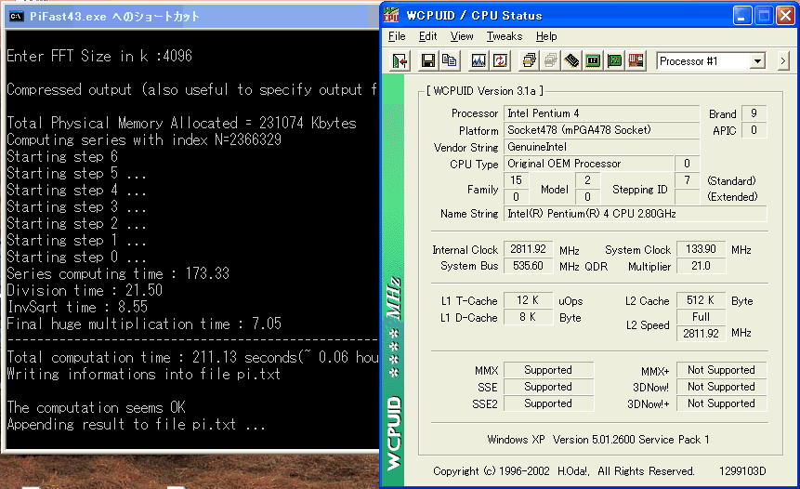The image size is (800, 489).
Task: Click the Original OEM Processor field
Action: click(x=589, y=164)
